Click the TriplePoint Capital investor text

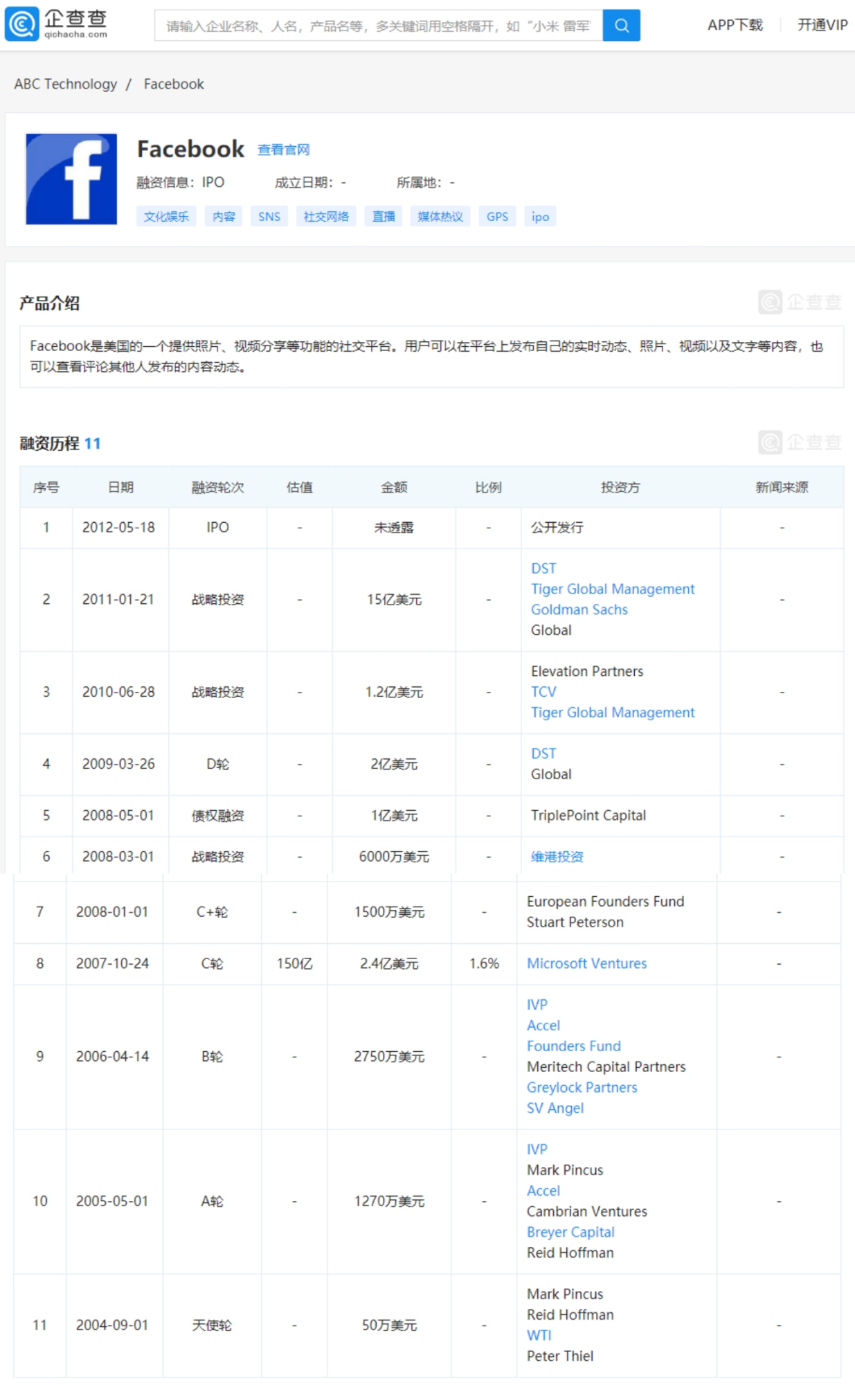click(x=588, y=816)
